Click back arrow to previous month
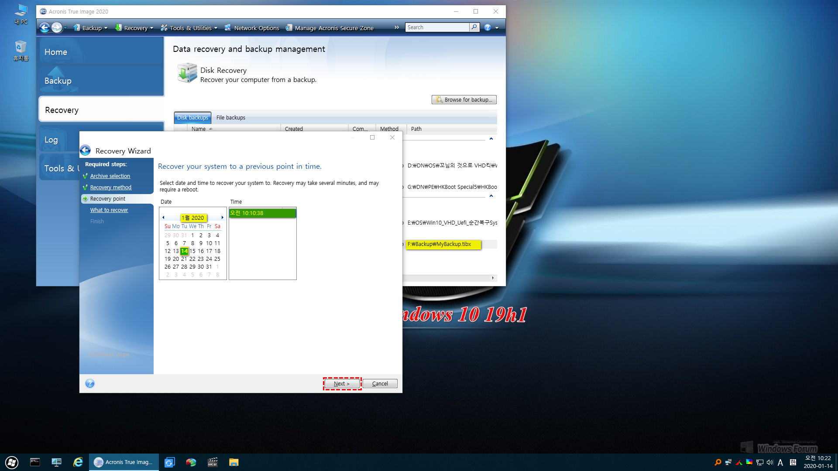The width and height of the screenshot is (838, 471). pyautogui.click(x=163, y=217)
